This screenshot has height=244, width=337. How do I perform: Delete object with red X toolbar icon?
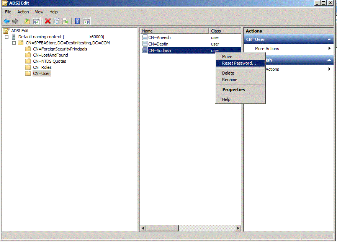click(x=48, y=21)
